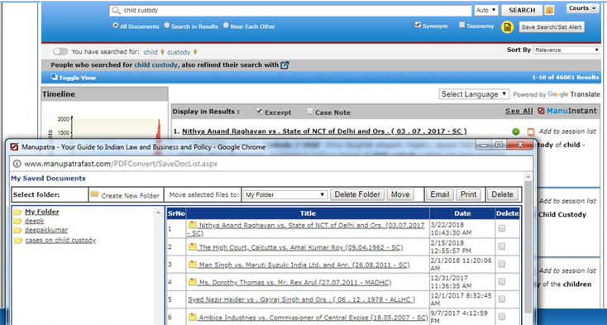The image size is (607, 325).
Task: Toggle the switch beside 'You have searched for'
Action: [x=60, y=51]
